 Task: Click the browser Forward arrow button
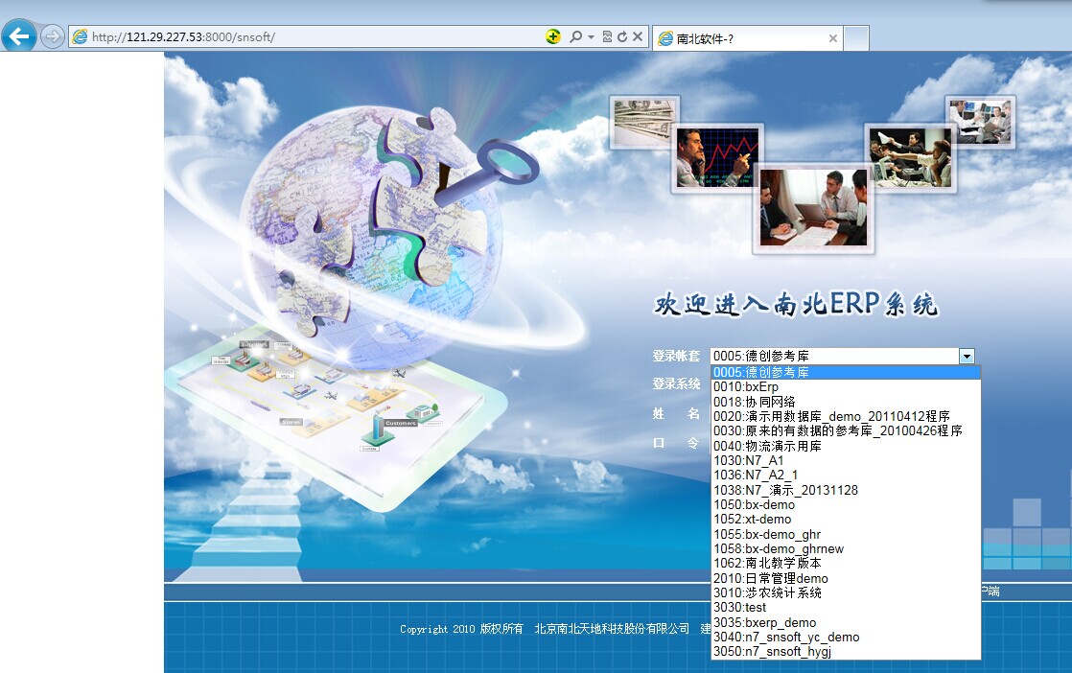point(53,36)
